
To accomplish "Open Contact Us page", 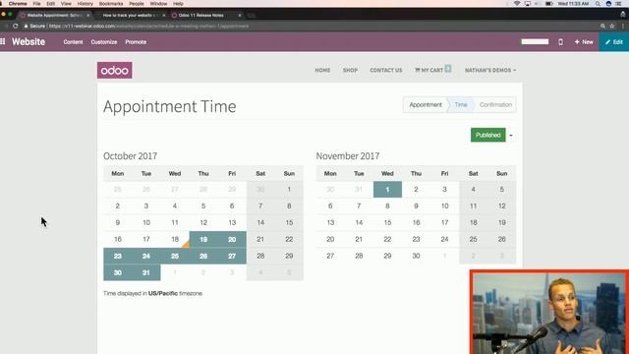I will point(386,70).
